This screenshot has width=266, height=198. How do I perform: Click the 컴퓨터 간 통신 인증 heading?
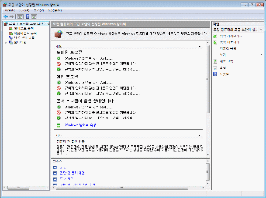(x=70, y=141)
